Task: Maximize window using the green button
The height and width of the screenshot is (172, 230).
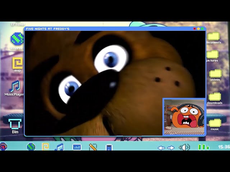Action: (x=202, y=29)
